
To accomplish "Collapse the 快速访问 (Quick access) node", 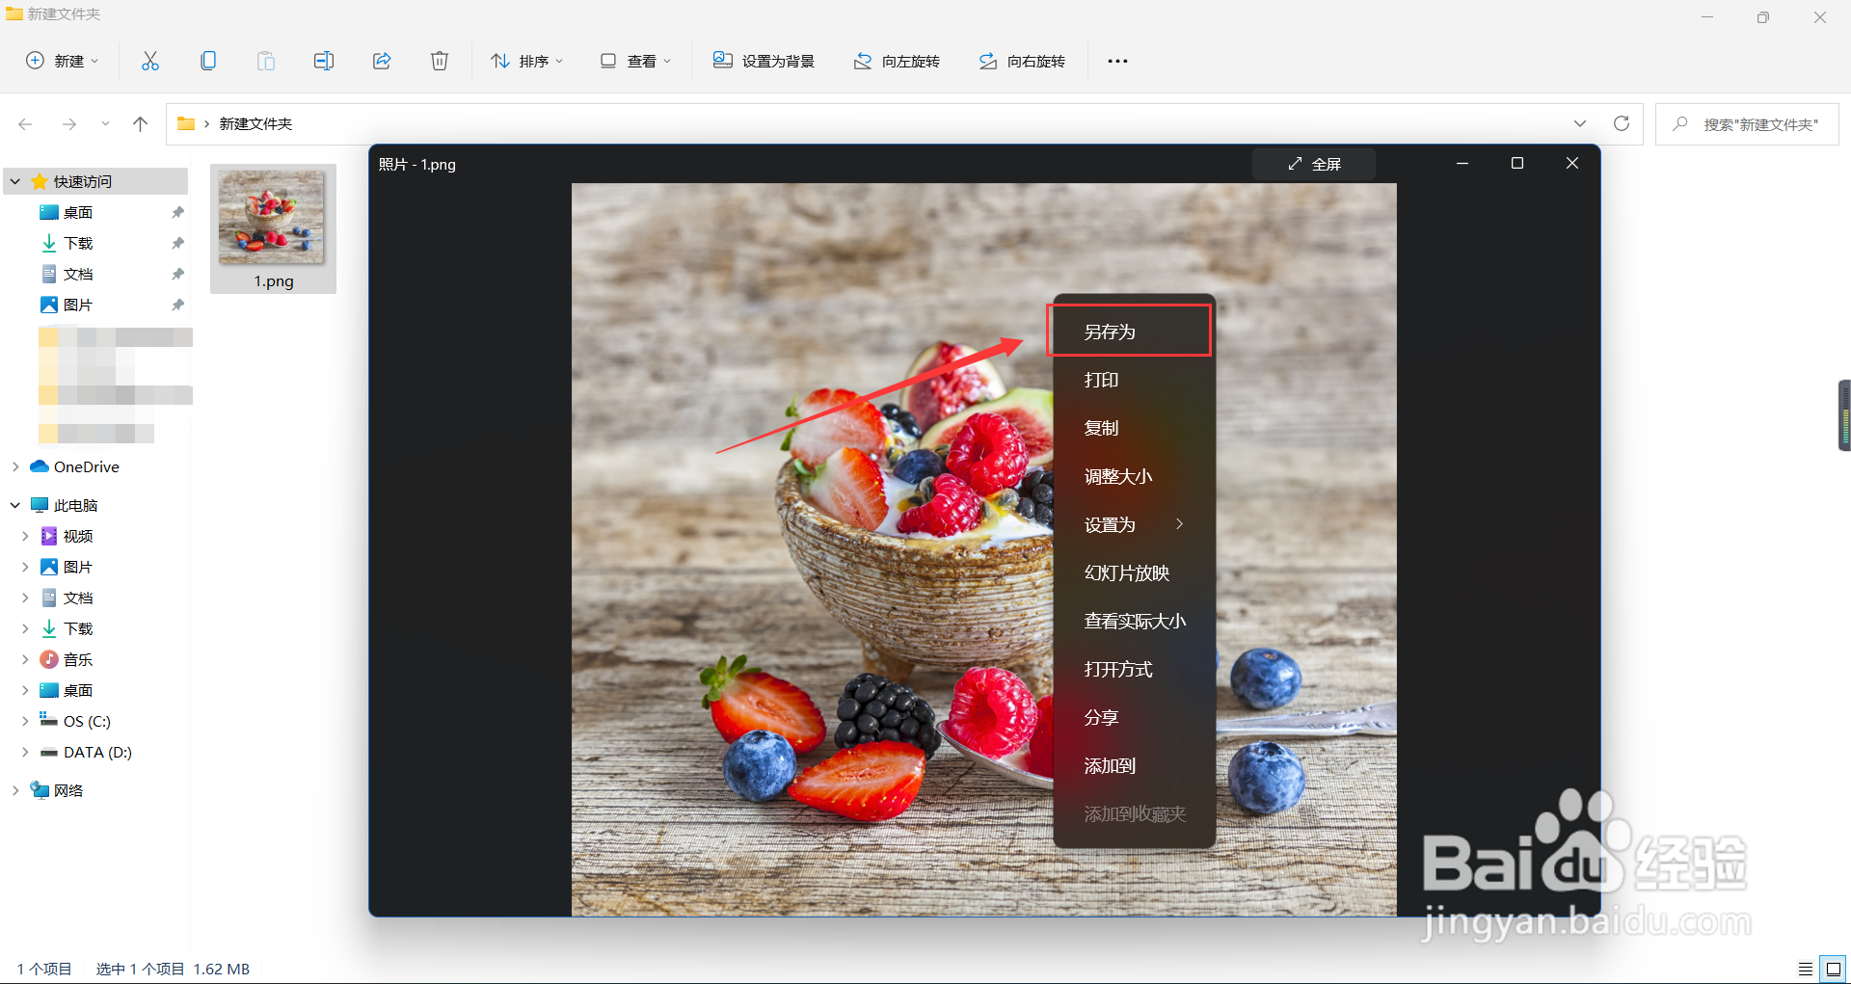I will coord(15,181).
